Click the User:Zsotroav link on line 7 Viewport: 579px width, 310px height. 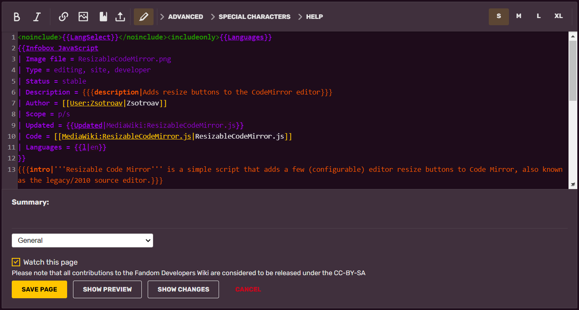point(96,103)
